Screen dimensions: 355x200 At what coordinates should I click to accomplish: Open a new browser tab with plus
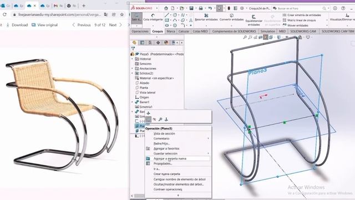point(84,6)
